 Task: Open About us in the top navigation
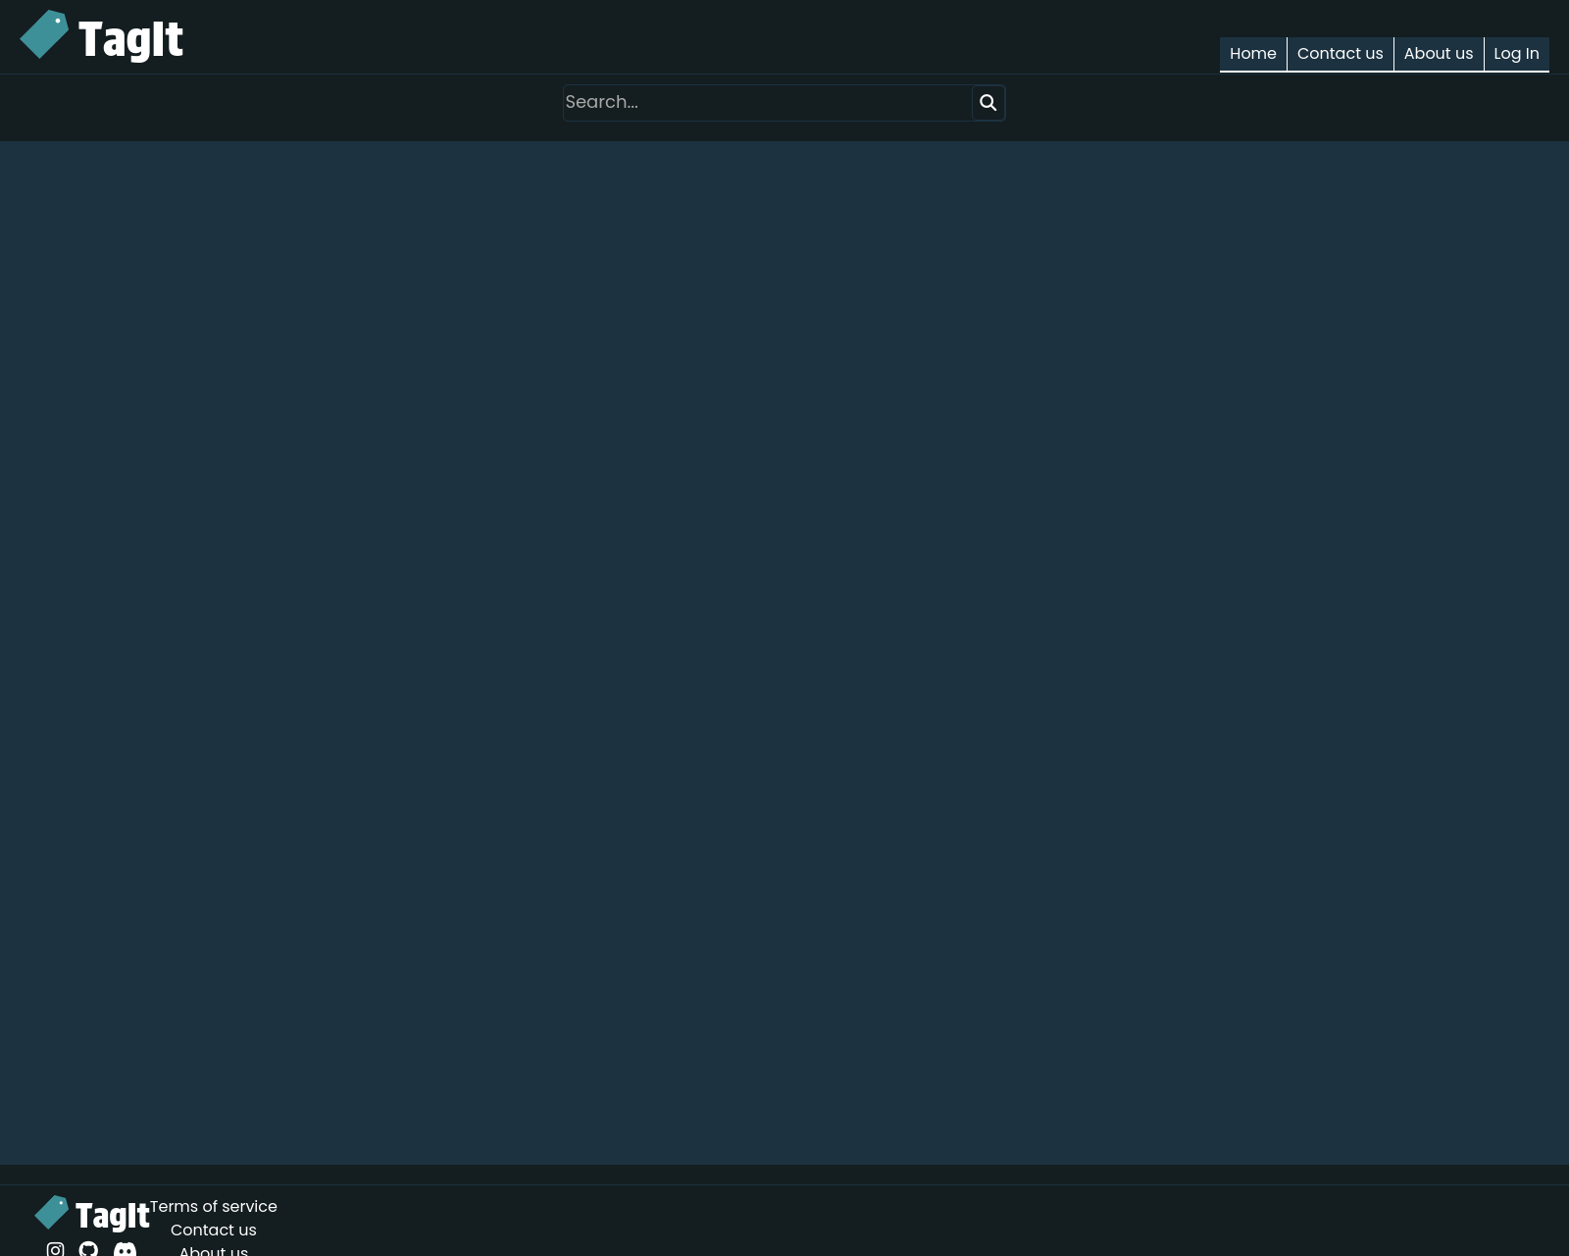1438,54
